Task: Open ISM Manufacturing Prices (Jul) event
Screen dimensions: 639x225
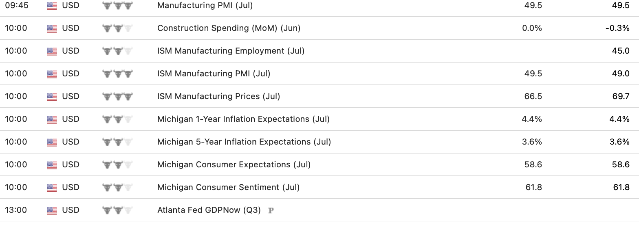Action: point(218,96)
